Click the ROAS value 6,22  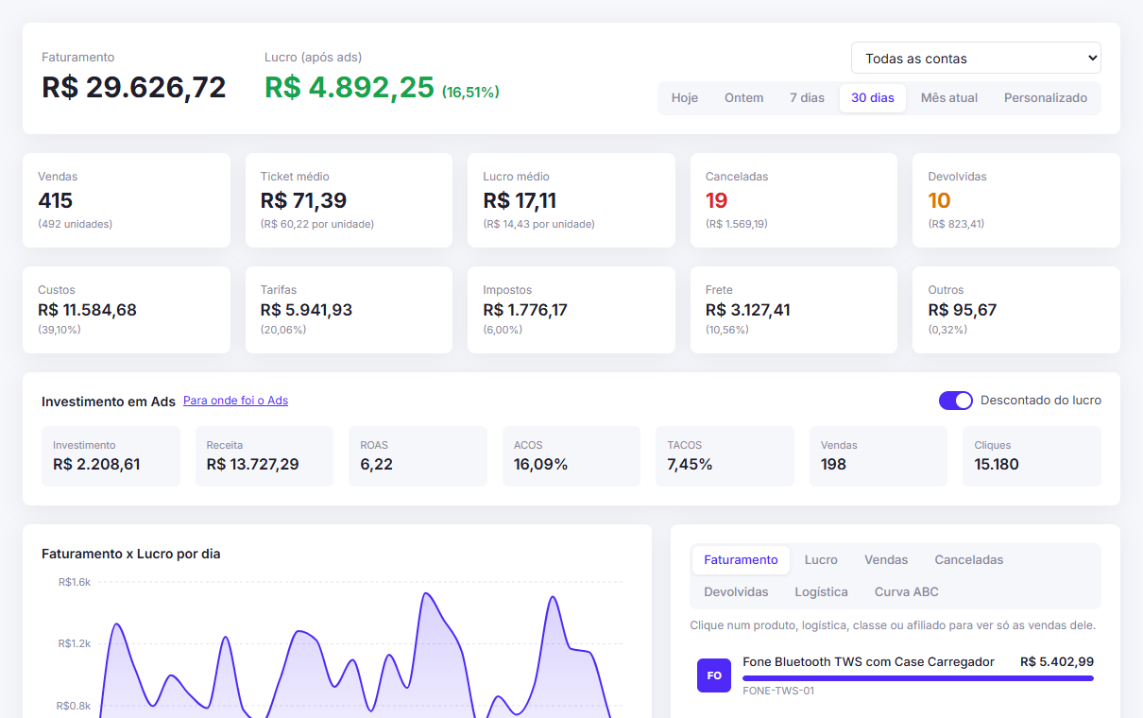(376, 465)
